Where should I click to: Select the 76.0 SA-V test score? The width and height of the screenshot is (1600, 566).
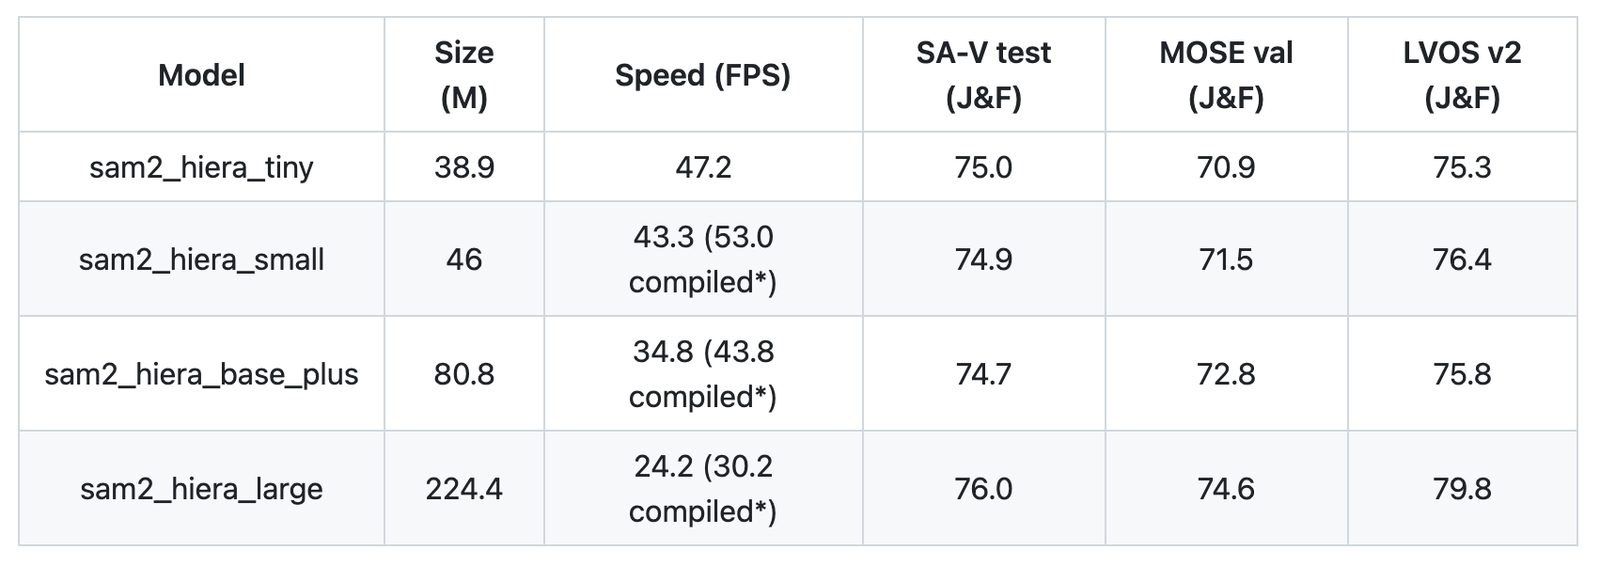(x=983, y=489)
